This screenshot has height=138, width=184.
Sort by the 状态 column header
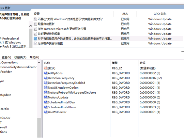tap(125, 14)
